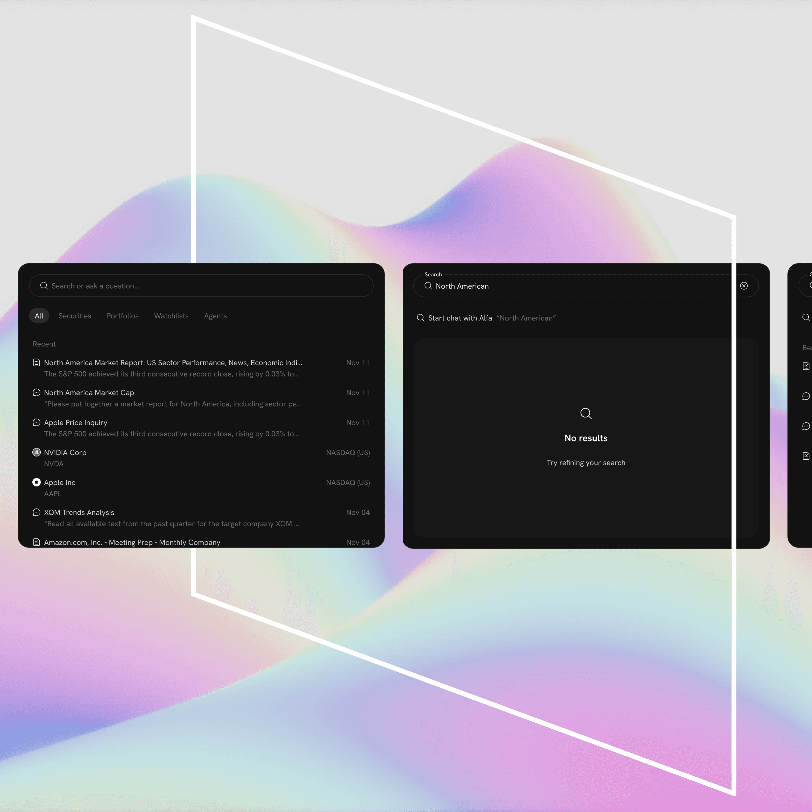Click the magnifier icon in left search bar
812x812 pixels.
[x=44, y=286]
